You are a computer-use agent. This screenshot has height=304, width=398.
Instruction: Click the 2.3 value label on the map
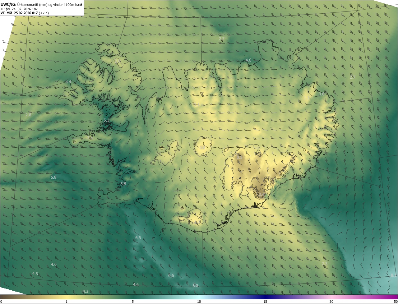tap(325, 264)
